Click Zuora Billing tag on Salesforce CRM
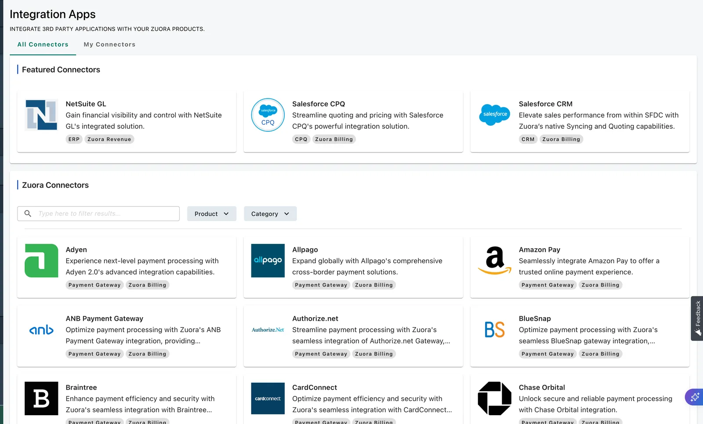 (x=561, y=139)
